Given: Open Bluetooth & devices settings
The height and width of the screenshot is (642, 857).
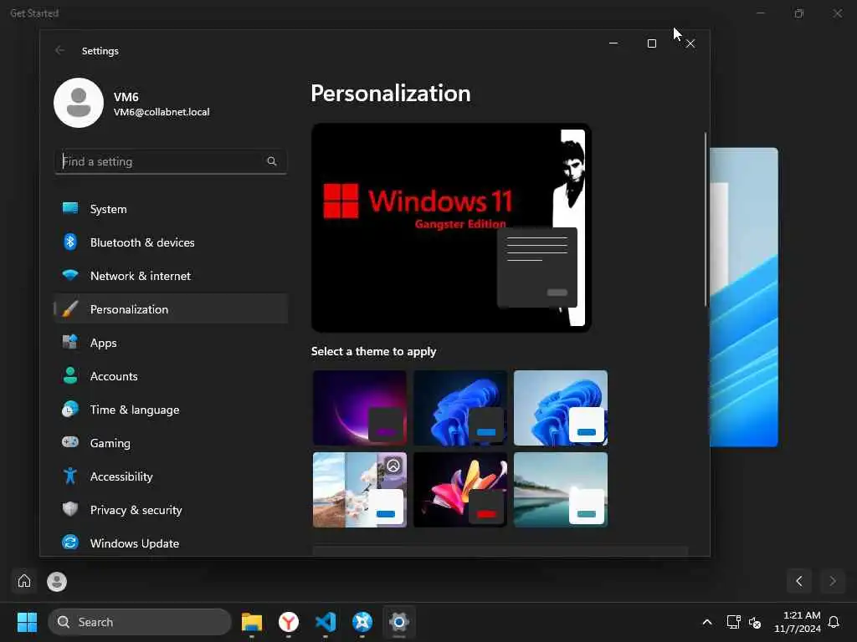Looking at the screenshot, I should (x=171, y=242).
